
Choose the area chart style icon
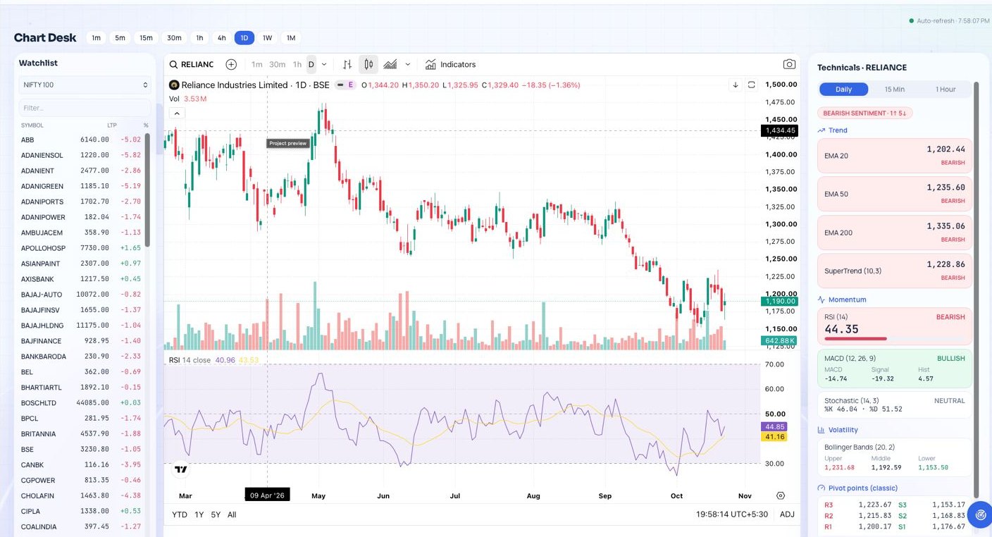point(390,65)
